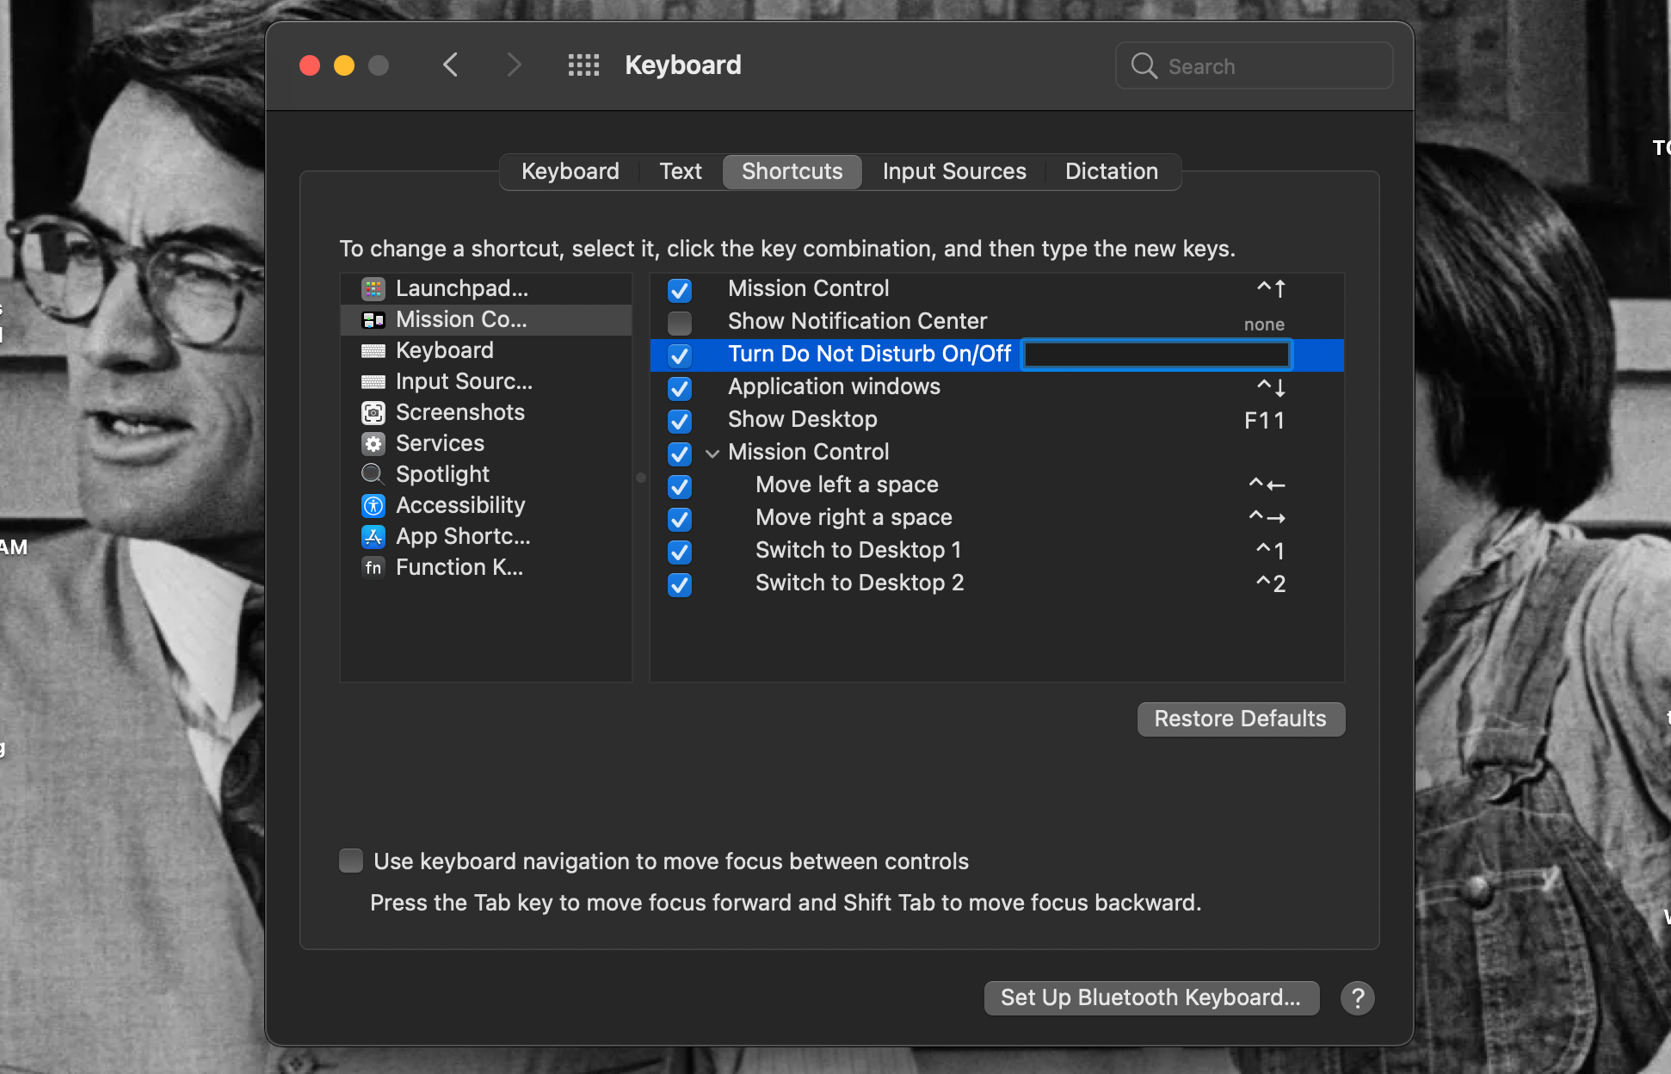This screenshot has height=1074, width=1671.
Task: Select the Dictation tab
Action: 1111,170
